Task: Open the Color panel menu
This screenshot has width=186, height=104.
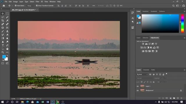Action: tap(185, 12)
